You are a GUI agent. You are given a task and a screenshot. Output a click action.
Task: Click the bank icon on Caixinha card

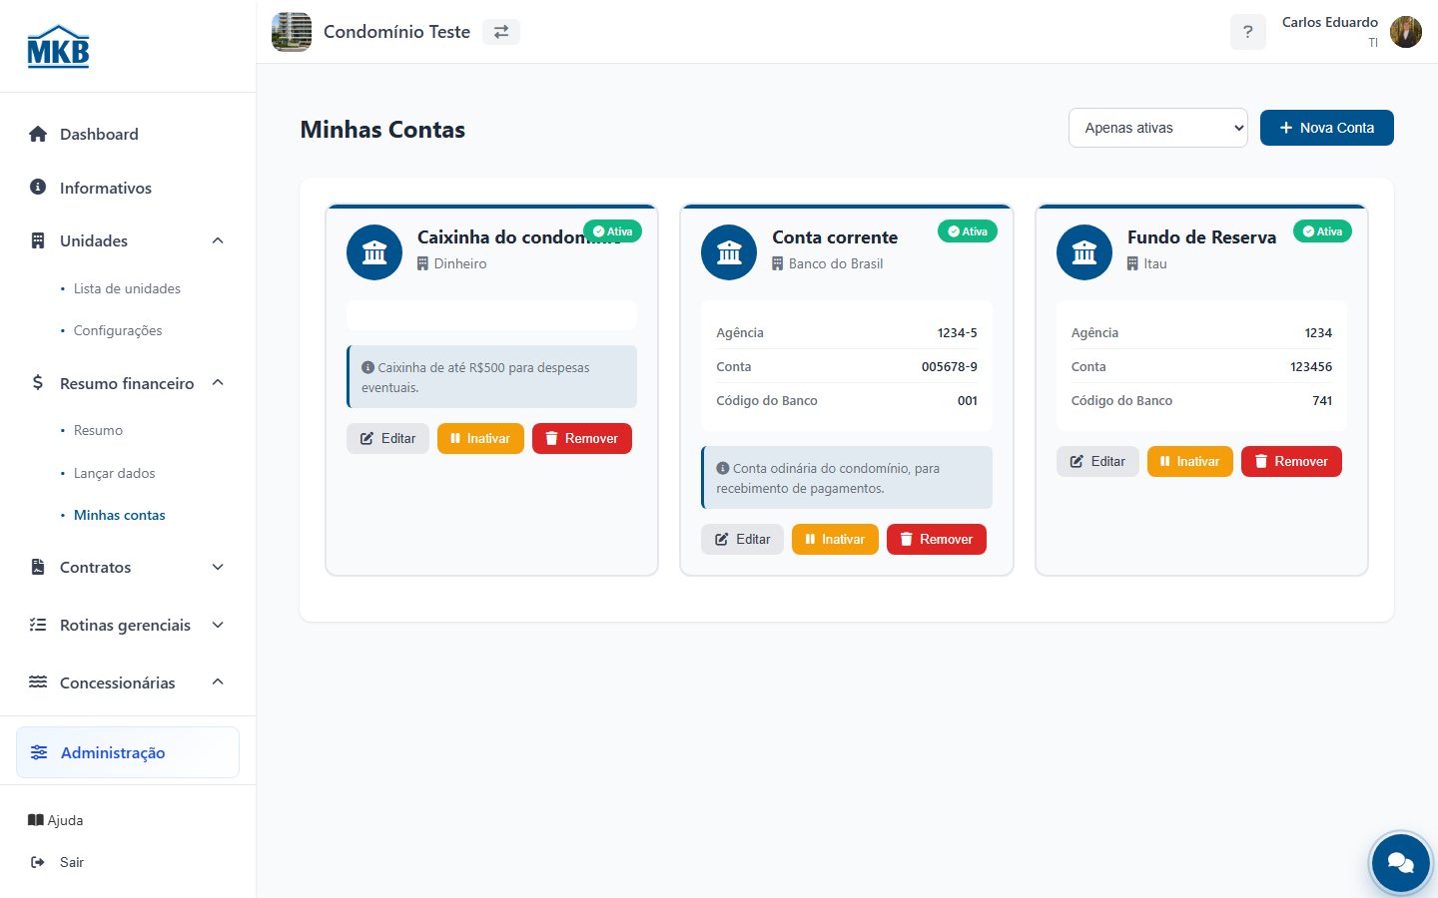374,252
